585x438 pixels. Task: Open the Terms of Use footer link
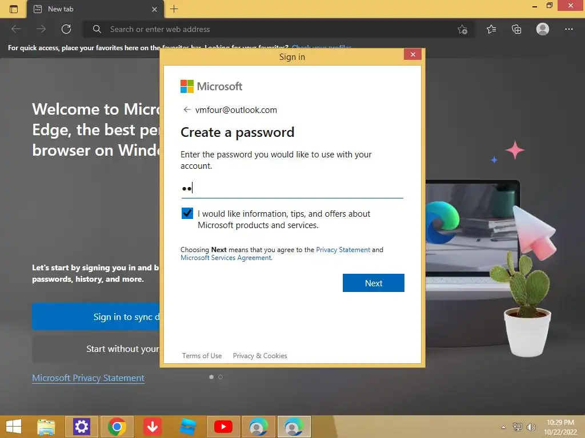pos(202,356)
